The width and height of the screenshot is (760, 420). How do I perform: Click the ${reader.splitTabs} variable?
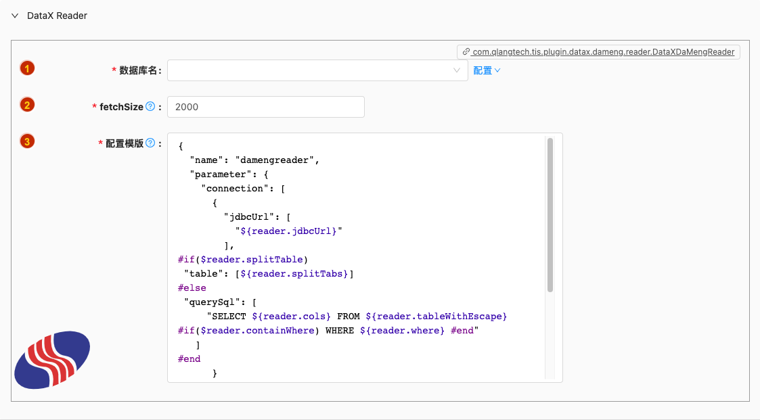point(294,274)
